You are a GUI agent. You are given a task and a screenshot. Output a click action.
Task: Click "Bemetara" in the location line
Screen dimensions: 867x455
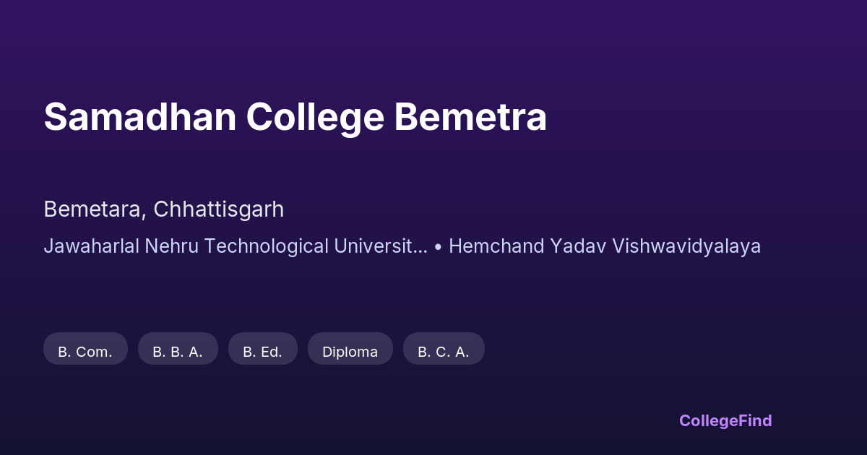pyautogui.click(x=93, y=209)
